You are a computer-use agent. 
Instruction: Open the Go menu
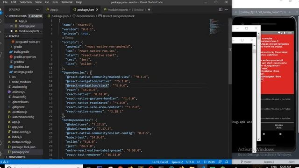[x=47, y=2]
